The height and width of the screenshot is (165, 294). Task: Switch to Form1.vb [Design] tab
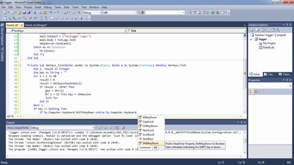[x=36, y=25]
